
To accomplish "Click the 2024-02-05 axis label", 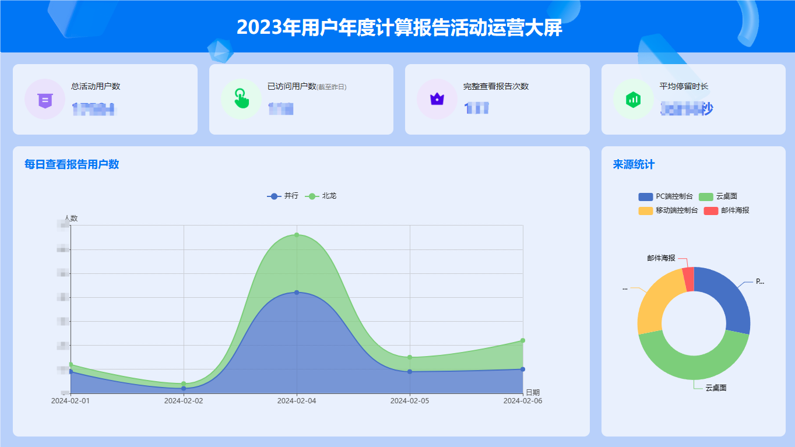I will (x=410, y=401).
